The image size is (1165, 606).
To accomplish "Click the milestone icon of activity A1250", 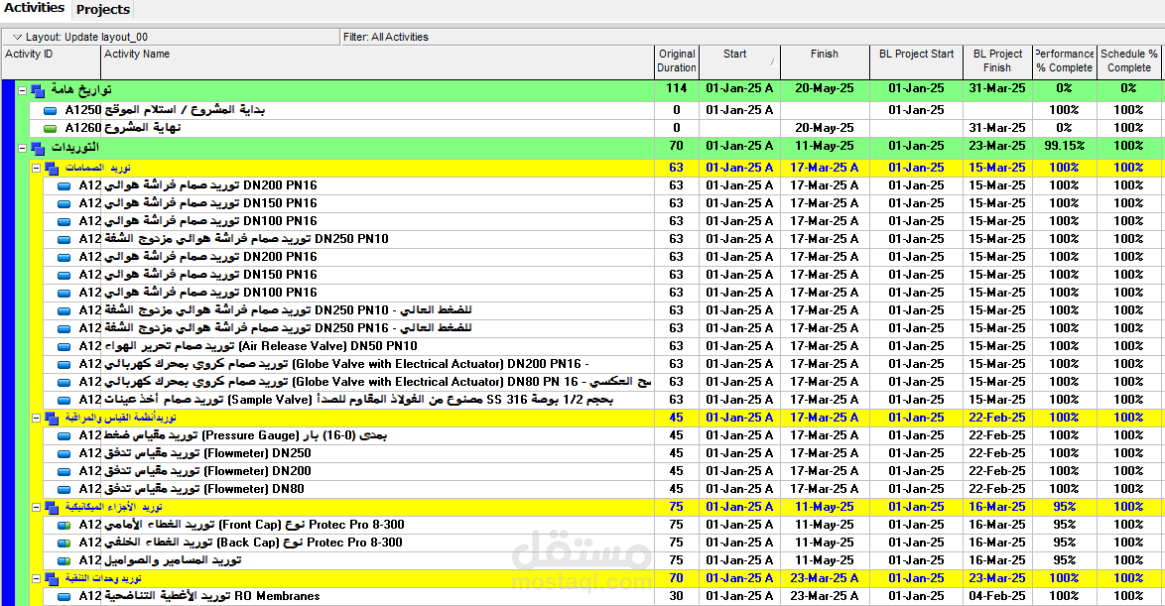I will point(50,111).
